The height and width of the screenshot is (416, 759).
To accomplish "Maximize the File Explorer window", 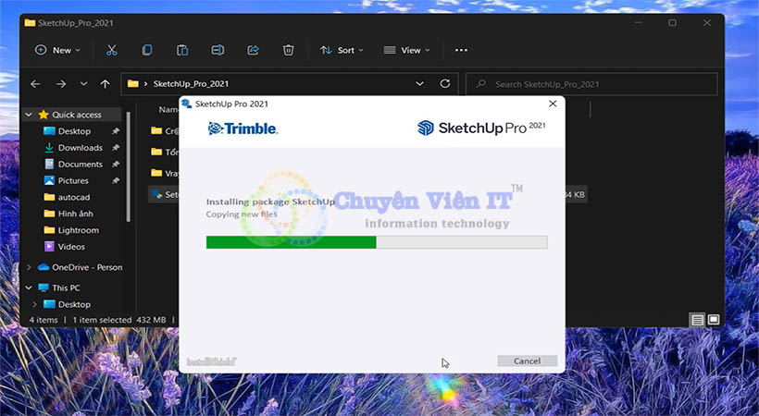I will click(x=672, y=23).
